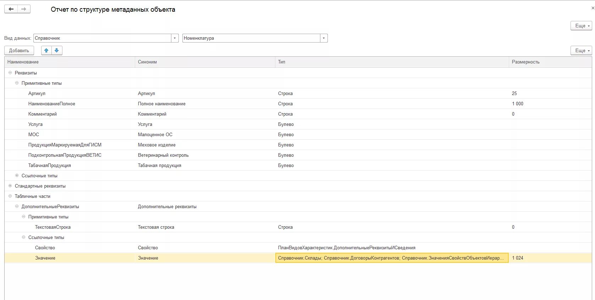The image size is (595, 300).
Task: Collapse the Примитивные типы node under Реквизиты
Action: [17, 83]
